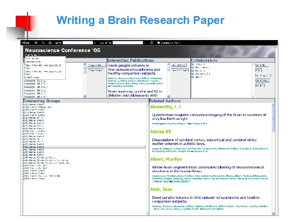The image size is (296, 222).
Task: Click the Email... button in Collaborators
Action: point(260,86)
